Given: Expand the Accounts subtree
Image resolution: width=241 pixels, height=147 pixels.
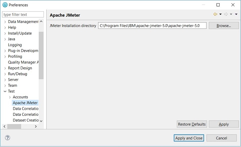Looking at the screenshot, I should [x=10, y=97].
